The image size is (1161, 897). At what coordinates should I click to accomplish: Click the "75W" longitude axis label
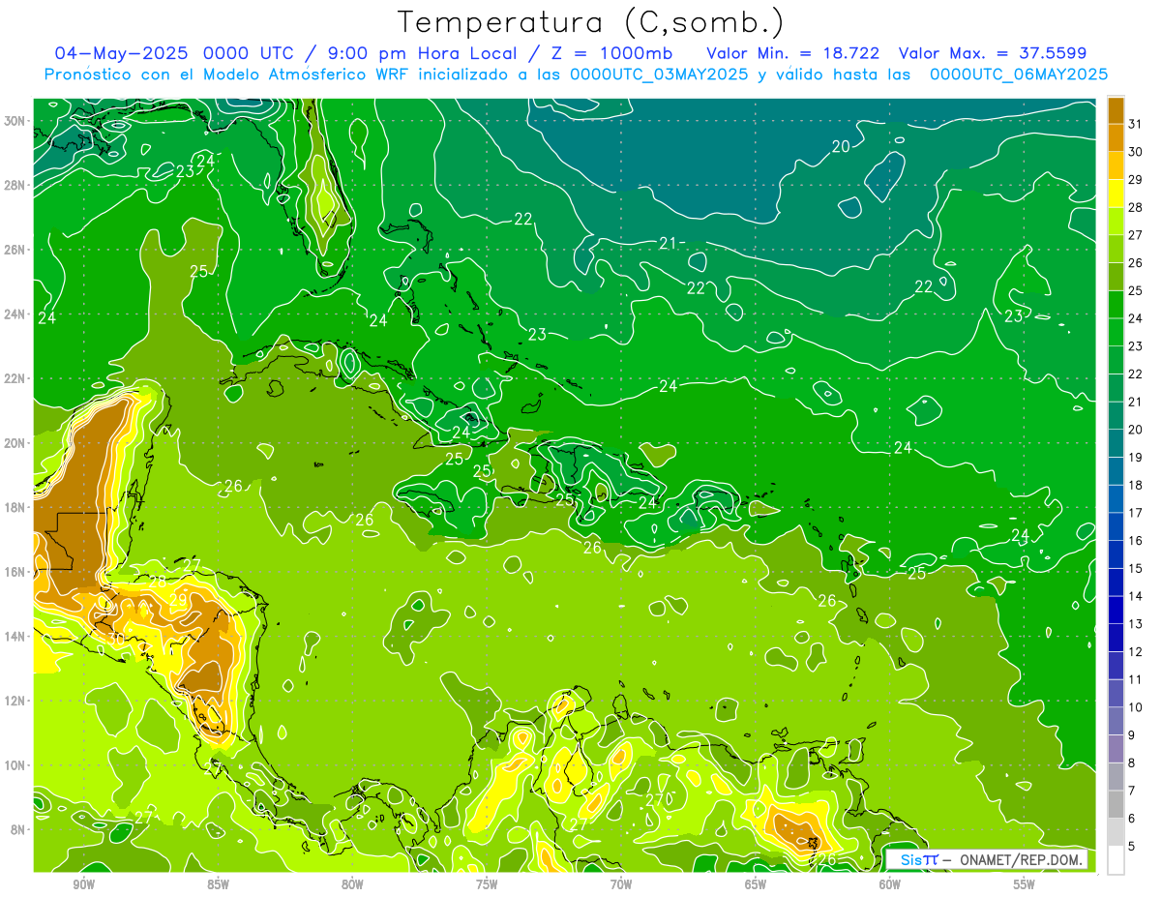tap(487, 883)
